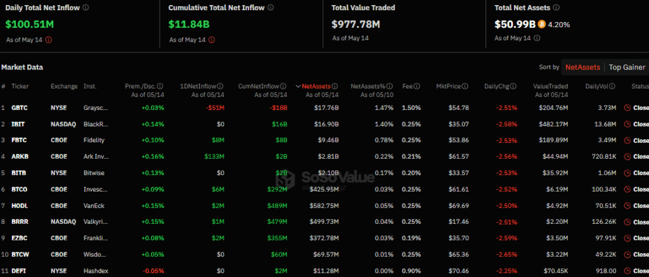Open BITB ticker link
This screenshot has height=277, width=649.
19,173
